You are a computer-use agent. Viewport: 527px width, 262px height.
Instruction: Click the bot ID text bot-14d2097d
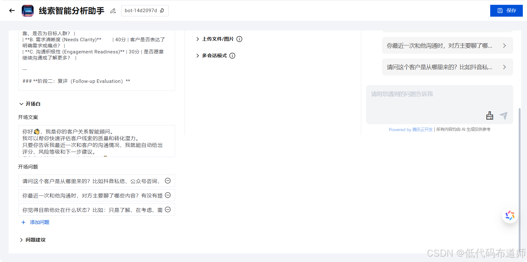click(x=141, y=11)
